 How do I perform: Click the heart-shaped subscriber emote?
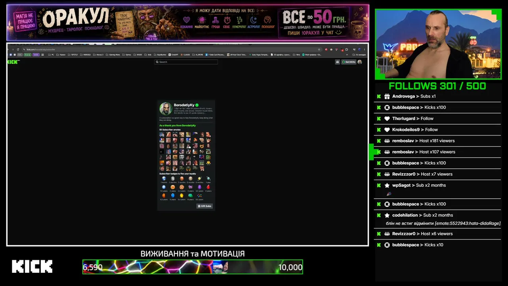tap(202, 146)
